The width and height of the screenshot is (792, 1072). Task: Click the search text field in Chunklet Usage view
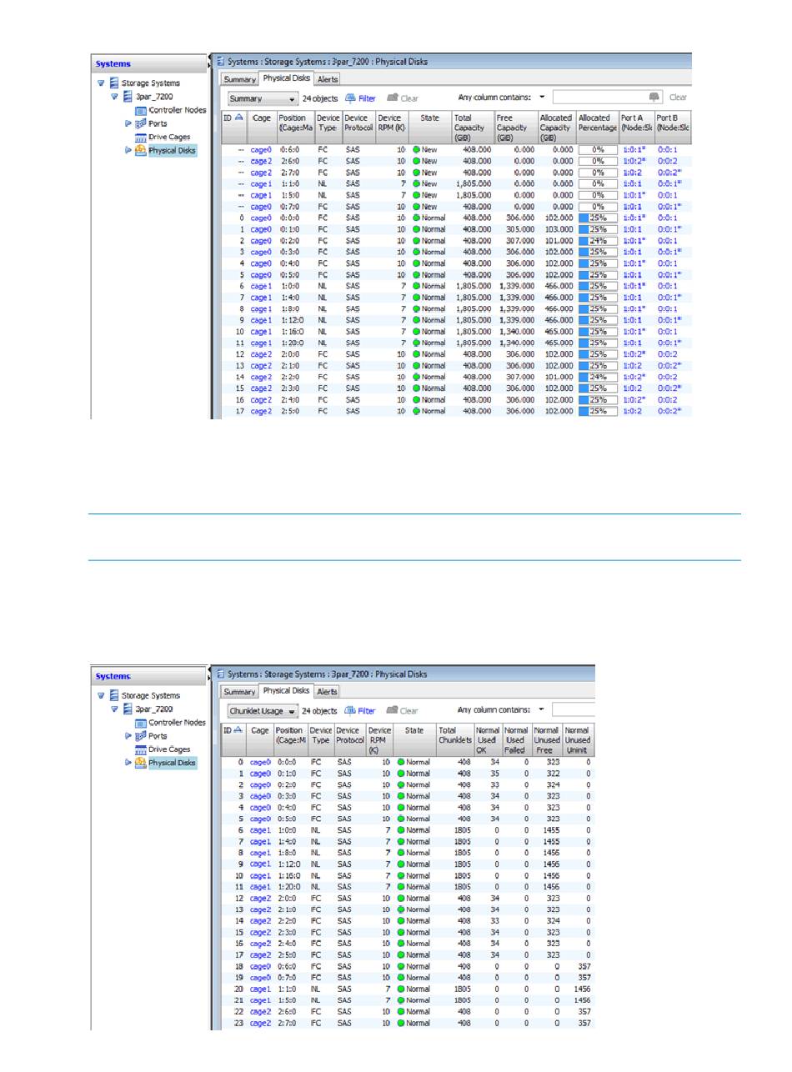[x=574, y=709]
